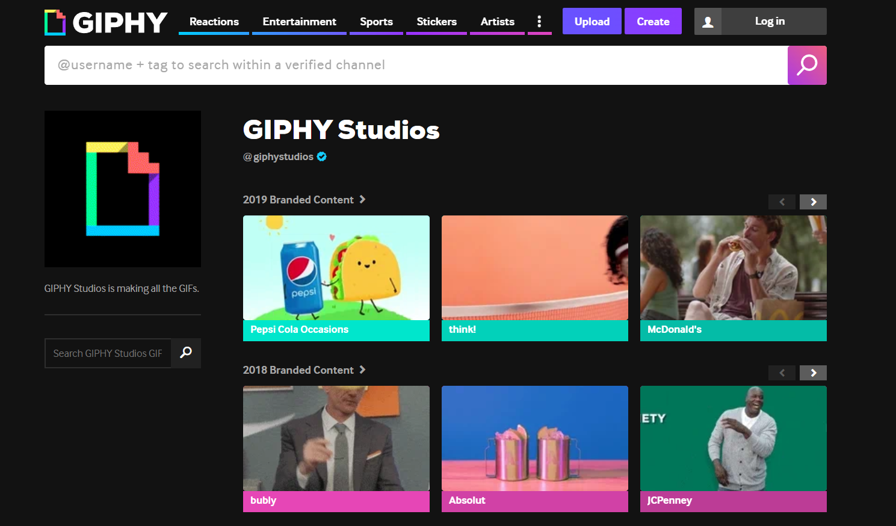Click the @giphystudios username link
The image size is (896, 526).
point(278,156)
